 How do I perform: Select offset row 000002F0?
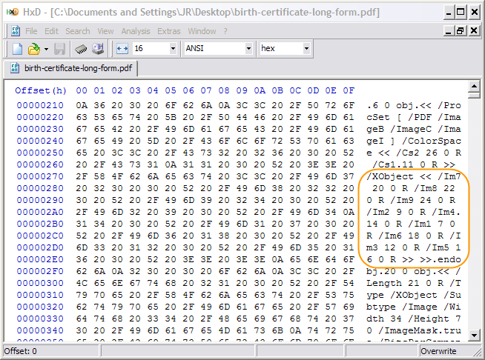[x=40, y=271]
